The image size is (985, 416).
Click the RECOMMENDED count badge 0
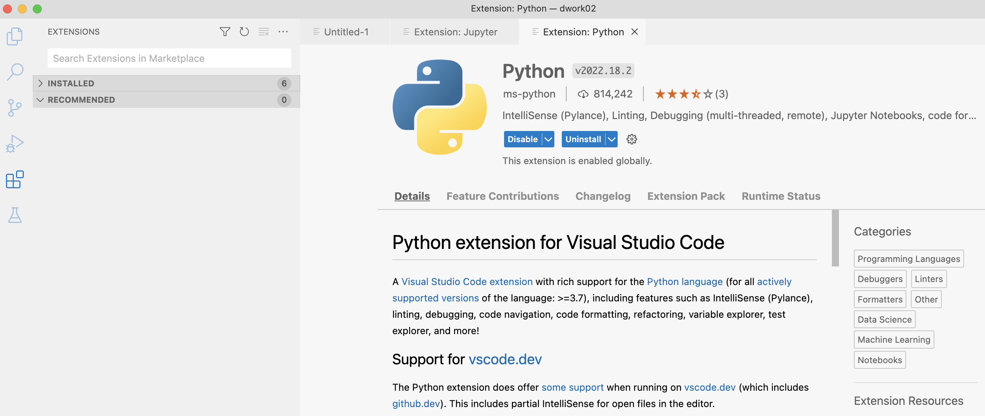click(284, 100)
